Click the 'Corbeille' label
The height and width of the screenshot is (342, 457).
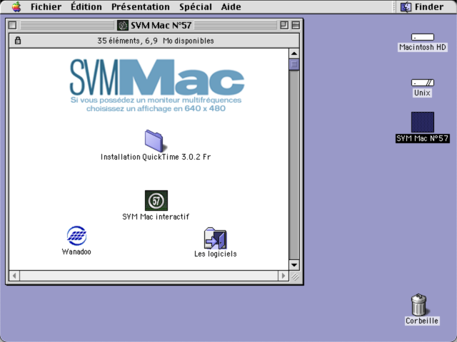[x=422, y=321]
